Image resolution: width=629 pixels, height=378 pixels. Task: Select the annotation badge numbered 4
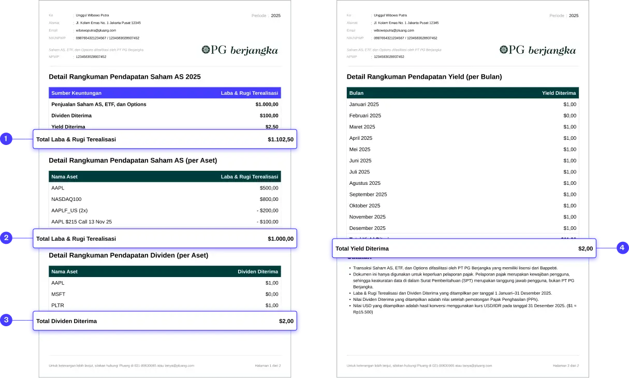[x=622, y=248]
